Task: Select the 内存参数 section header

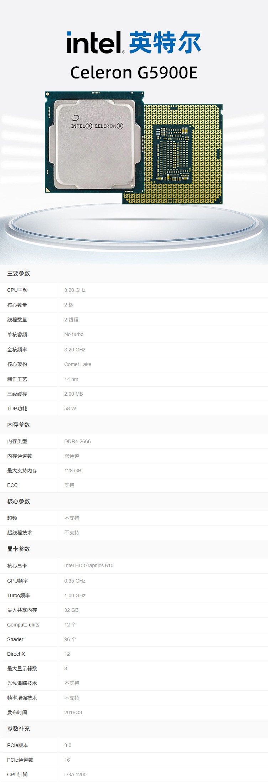Action: point(19,425)
